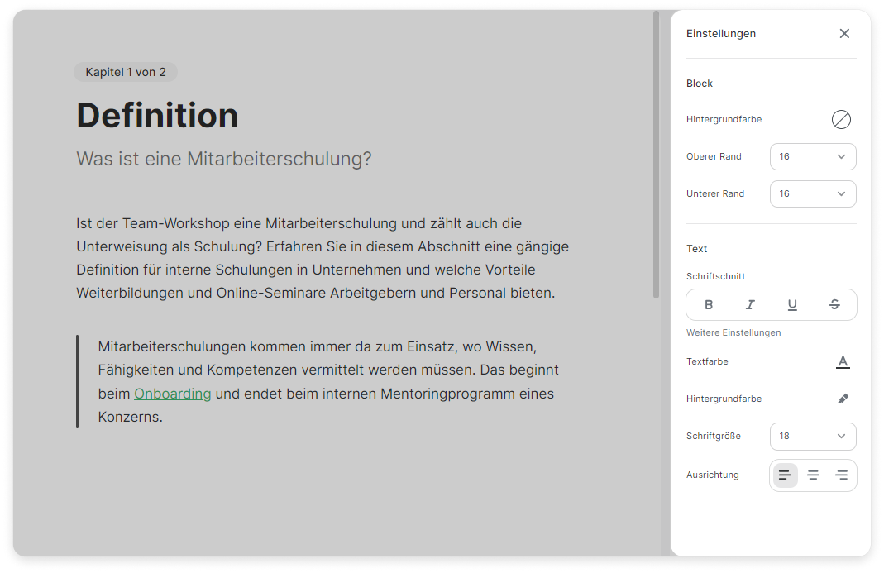This screenshot has width=884, height=573.
Task: Close the Einstellungen panel
Action: click(844, 34)
